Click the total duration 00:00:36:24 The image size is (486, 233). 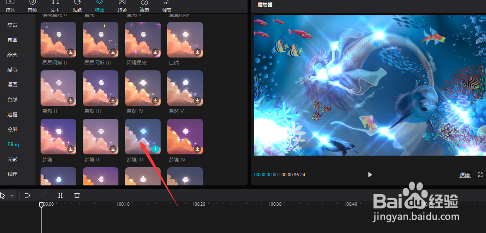293,175
